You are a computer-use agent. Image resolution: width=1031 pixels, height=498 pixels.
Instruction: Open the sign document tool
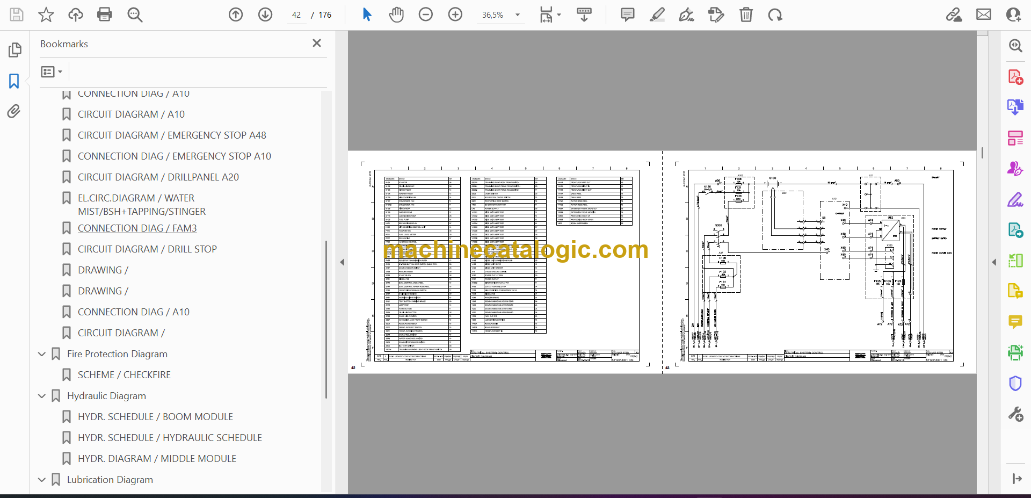686,15
